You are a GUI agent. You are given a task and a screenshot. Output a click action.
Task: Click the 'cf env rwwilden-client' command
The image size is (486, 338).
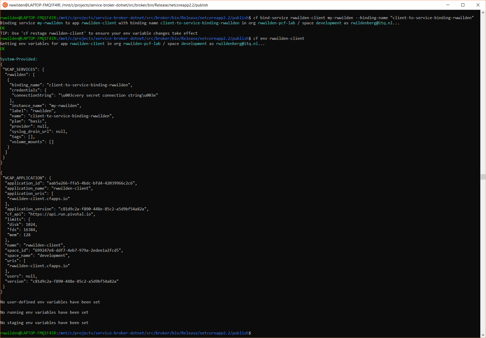(x=279, y=39)
